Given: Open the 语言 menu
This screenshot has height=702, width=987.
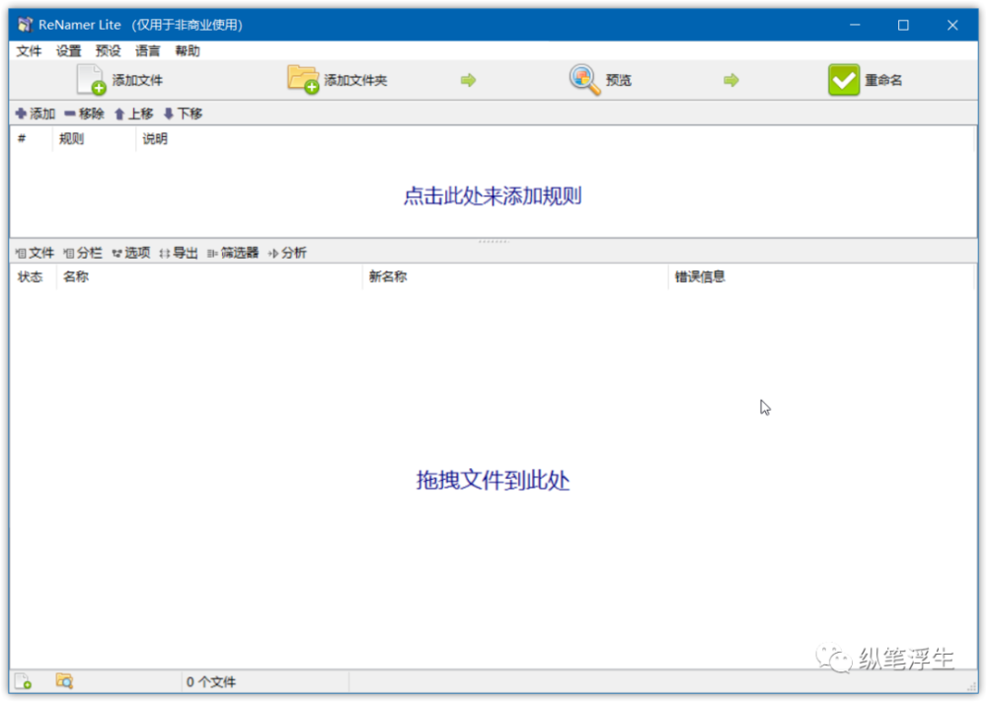Looking at the screenshot, I should pos(148,51).
